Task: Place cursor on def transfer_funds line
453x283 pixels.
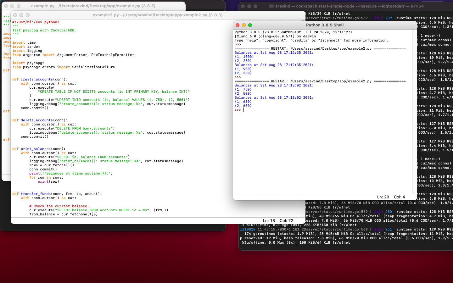Action: click(57, 194)
